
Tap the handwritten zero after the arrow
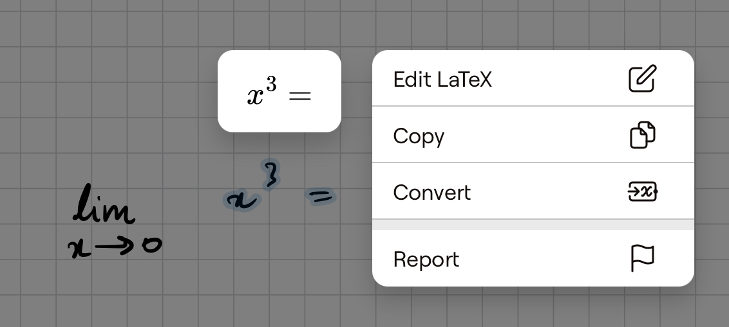[152, 244]
